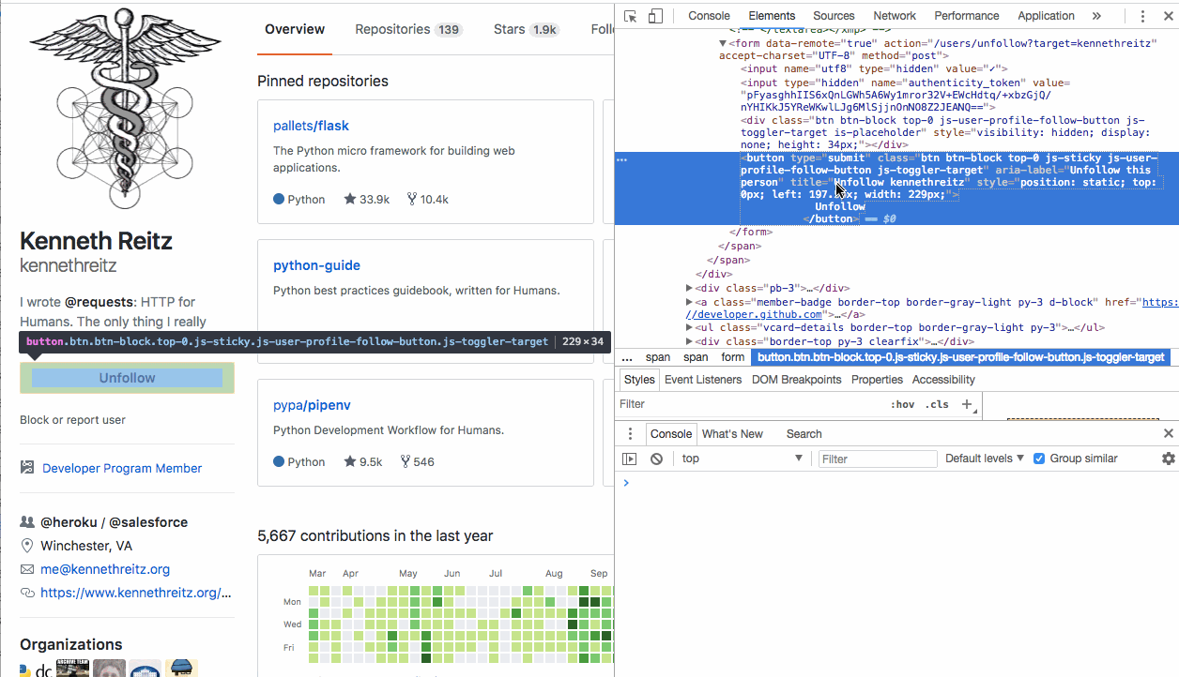This screenshot has width=1179, height=677.
Task: Open the Default levels dropdown
Action: 985,459
